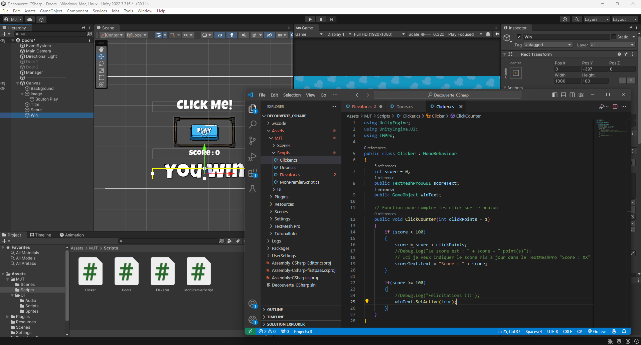Screen dimensions: 641x345
Task: Click the lightbulb code action icon
Action: (367, 301)
